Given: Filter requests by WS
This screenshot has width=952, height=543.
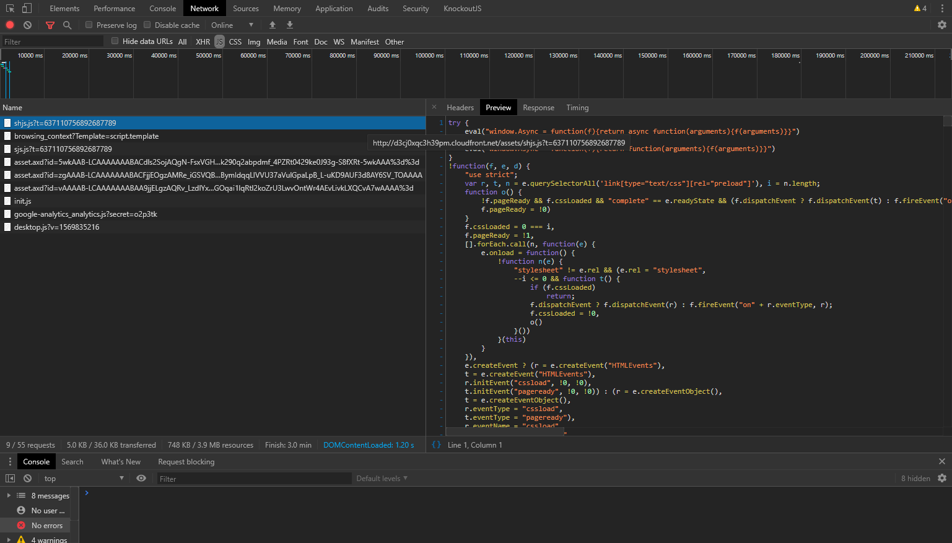Looking at the screenshot, I should pyautogui.click(x=339, y=41).
